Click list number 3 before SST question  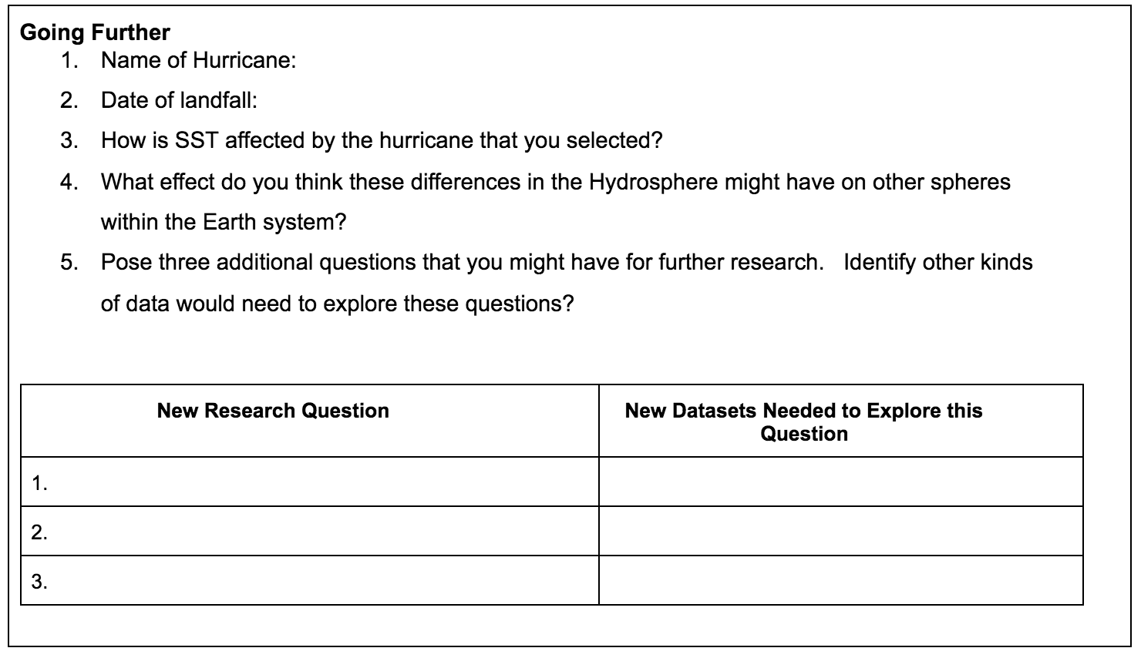(x=69, y=141)
